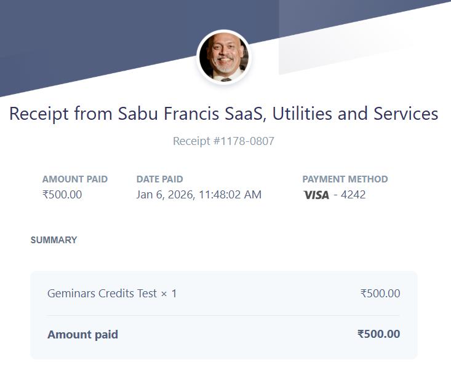The image size is (451, 371).
Task: Click the VISA card brand logo
Action: (x=316, y=195)
